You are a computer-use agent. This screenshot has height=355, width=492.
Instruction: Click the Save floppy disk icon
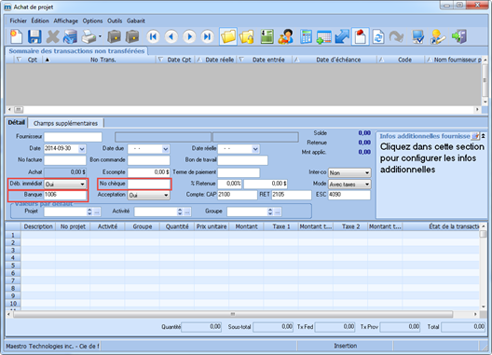point(34,36)
